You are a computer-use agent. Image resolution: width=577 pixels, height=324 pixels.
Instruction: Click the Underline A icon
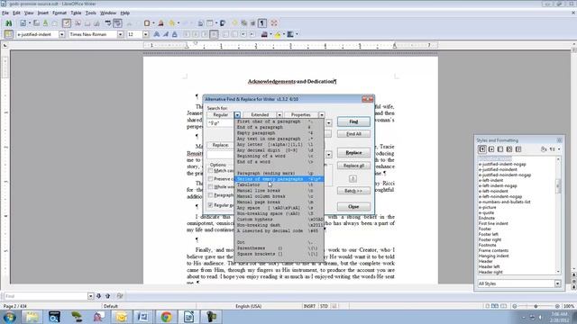point(175,34)
